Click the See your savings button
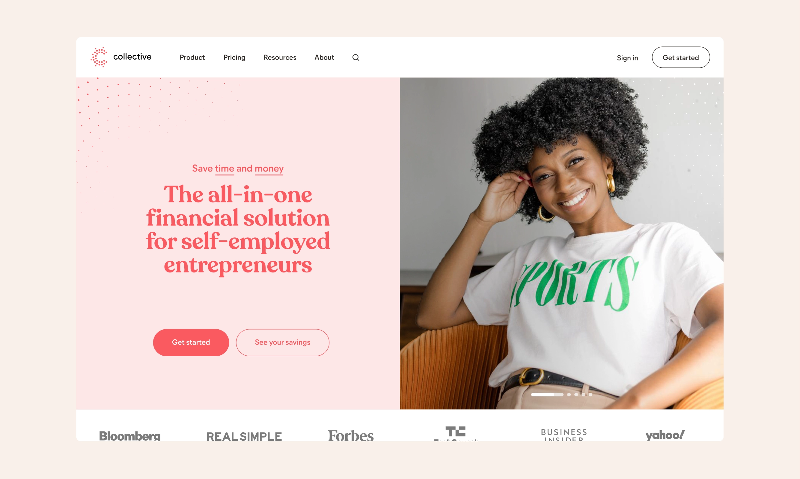The width and height of the screenshot is (800, 479). point(282,342)
